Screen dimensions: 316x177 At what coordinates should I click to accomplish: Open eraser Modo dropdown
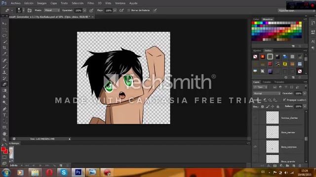52,10
